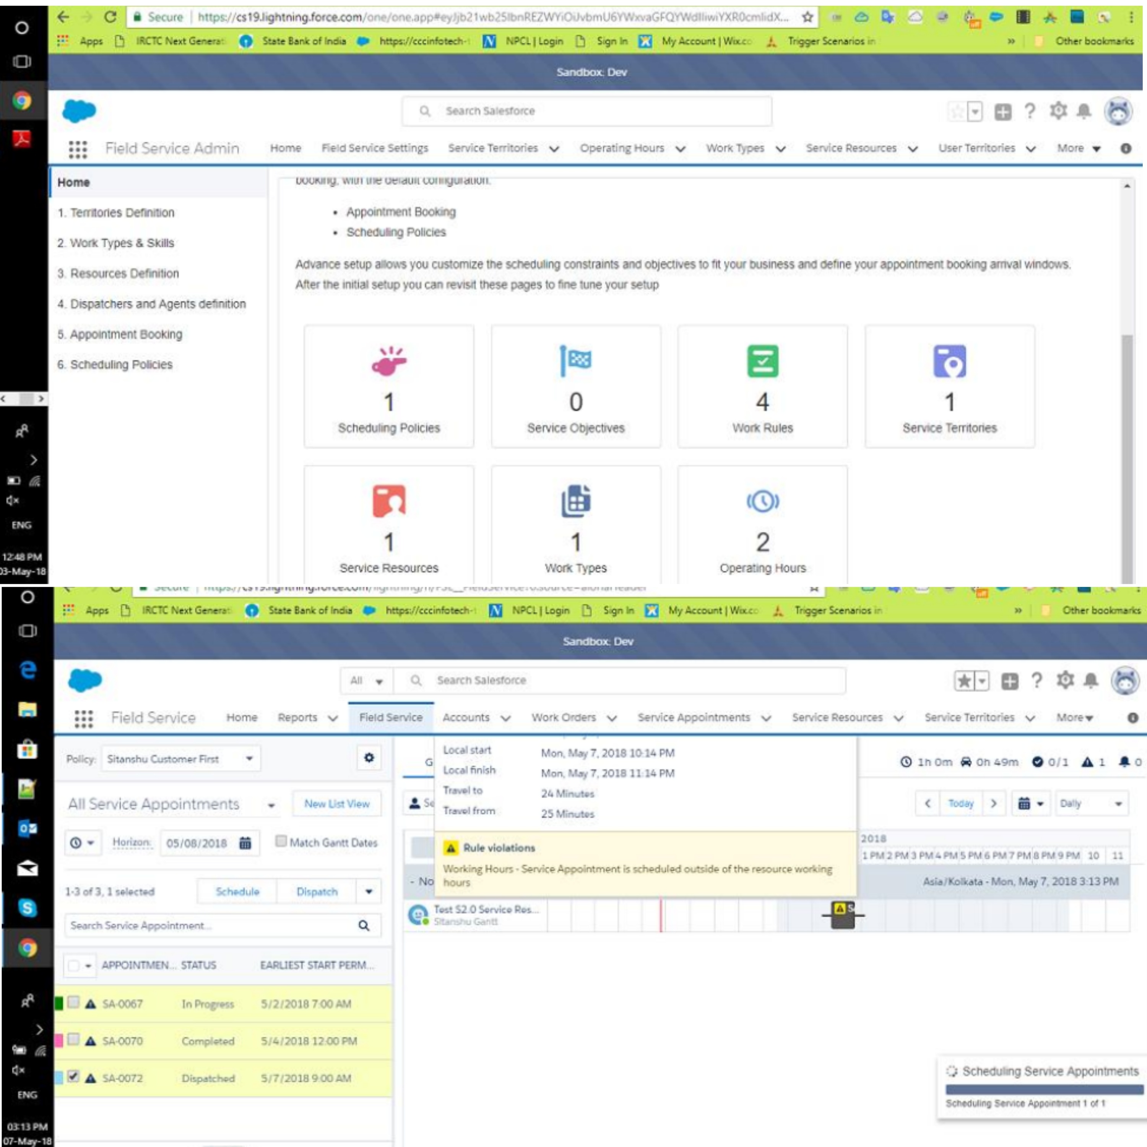Image resolution: width=1147 pixels, height=1147 pixels.
Task: Enable the Match Gantt Dates checkbox
Action: click(281, 841)
